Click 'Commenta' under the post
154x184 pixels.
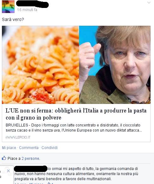click(29, 148)
